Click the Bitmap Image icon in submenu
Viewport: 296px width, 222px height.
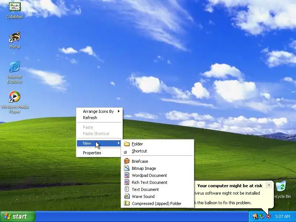[x=127, y=168]
